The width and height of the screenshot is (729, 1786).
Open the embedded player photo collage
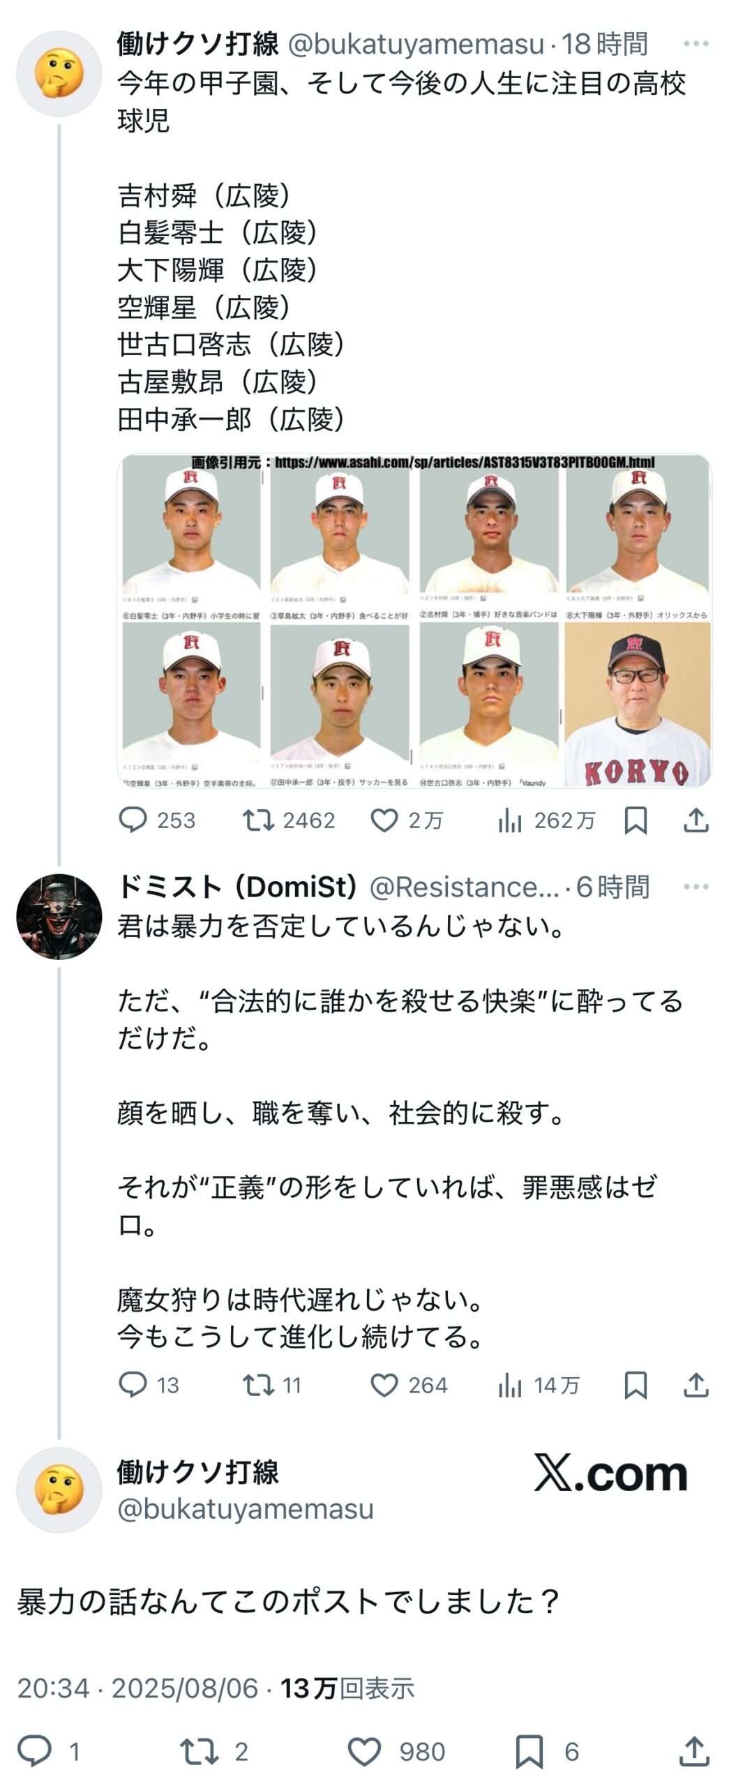(x=414, y=620)
